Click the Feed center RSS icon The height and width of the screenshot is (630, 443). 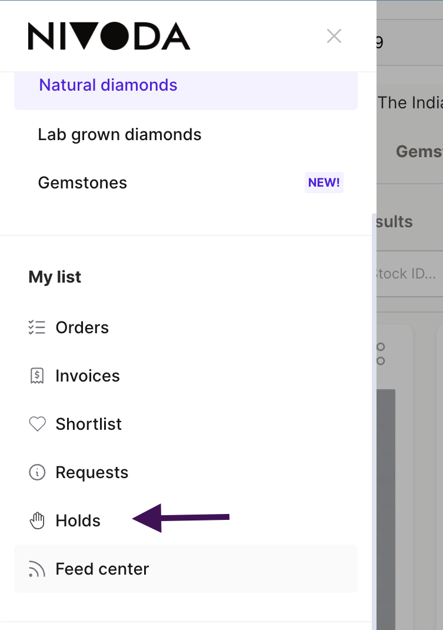pos(37,569)
